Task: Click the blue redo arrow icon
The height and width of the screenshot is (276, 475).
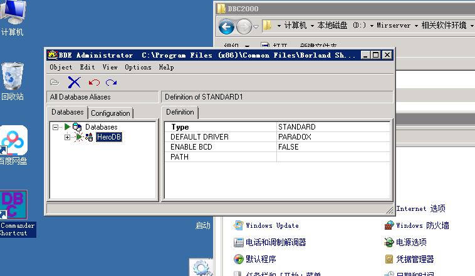Action: tap(112, 82)
